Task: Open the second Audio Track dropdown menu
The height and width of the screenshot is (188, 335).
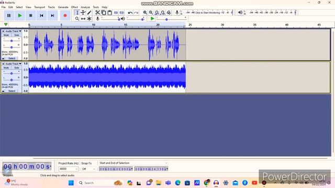Action: pos(14,64)
